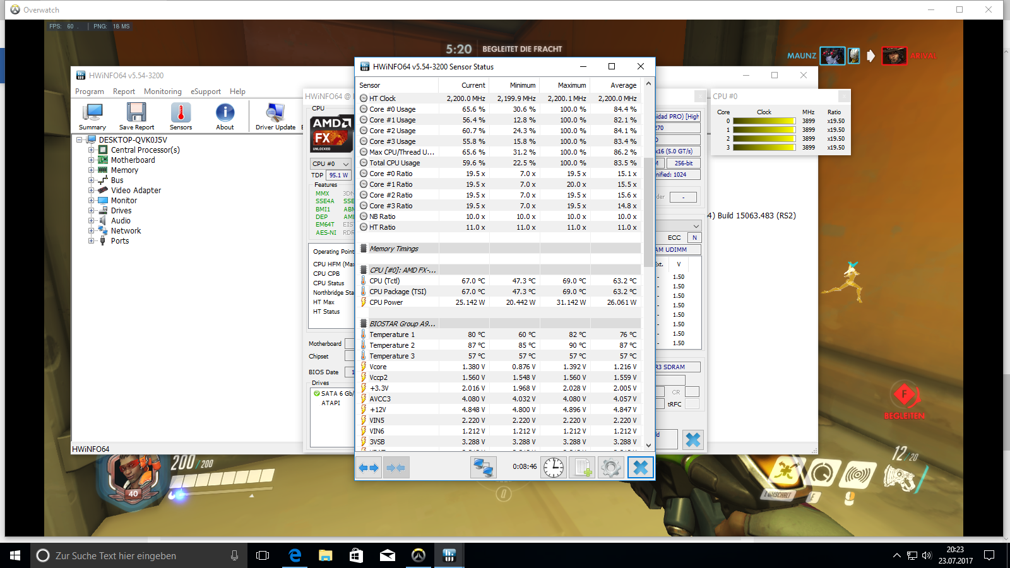
Task: Open the Action Center notifications icon
Action: 989,555
